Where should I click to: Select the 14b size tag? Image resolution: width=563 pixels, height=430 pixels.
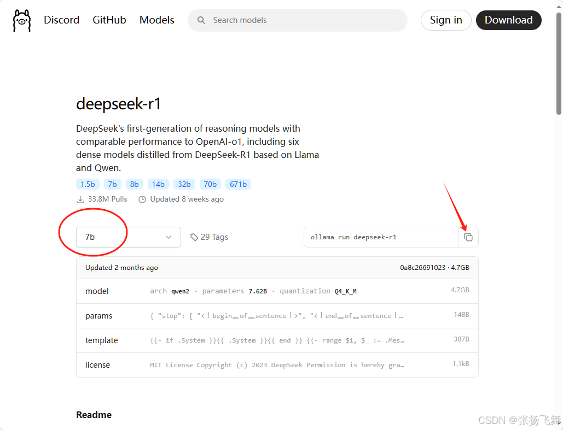pyautogui.click(x=158, y=184)
